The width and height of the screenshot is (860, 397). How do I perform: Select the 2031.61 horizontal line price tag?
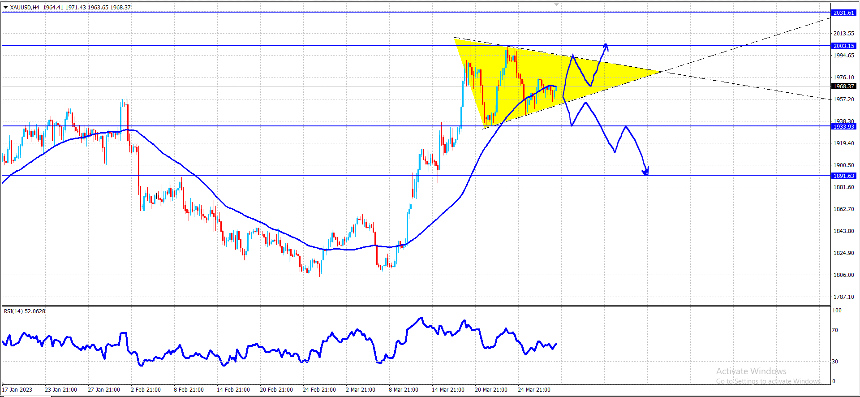click(844, 13)
